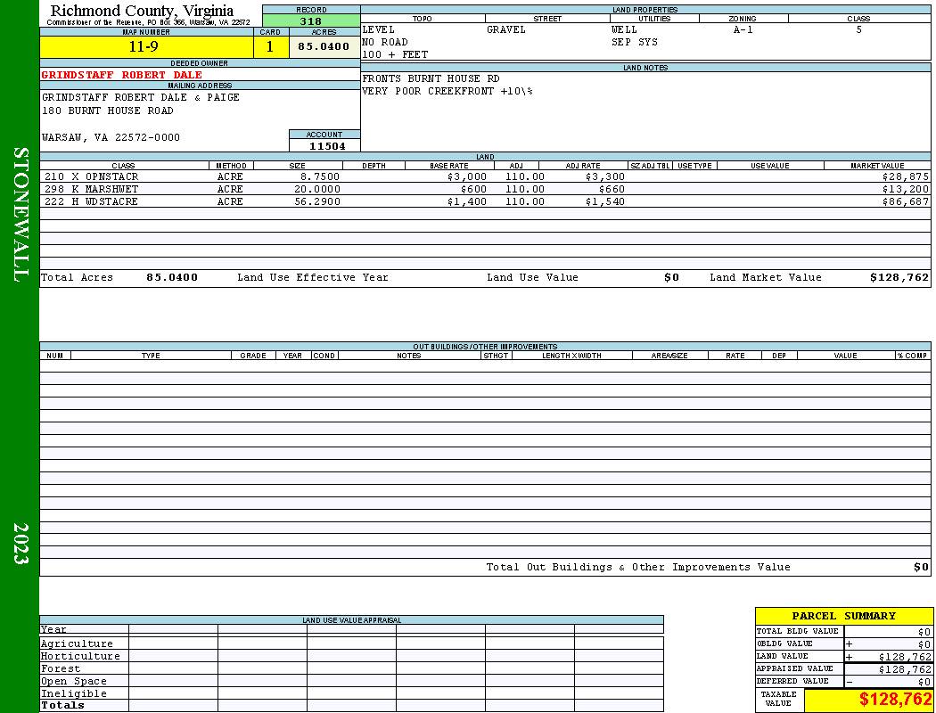Select base rate $600
Screen dimensions: 936x713
[x=473, y=190]
